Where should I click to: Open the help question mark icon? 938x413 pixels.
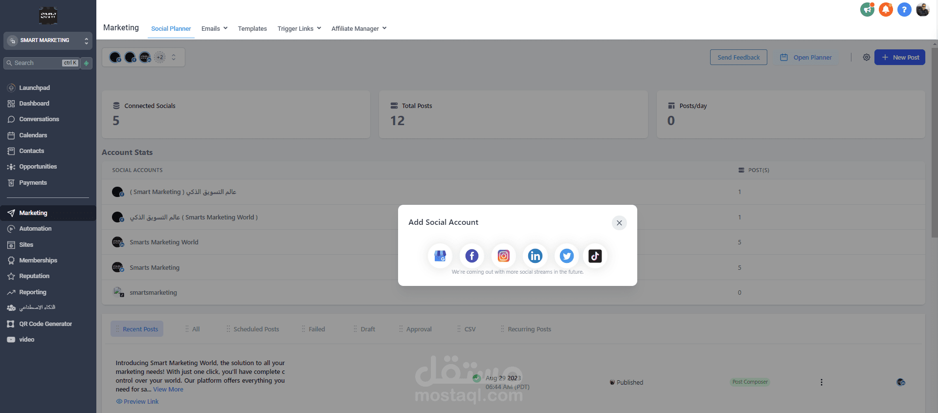point(904,9)
